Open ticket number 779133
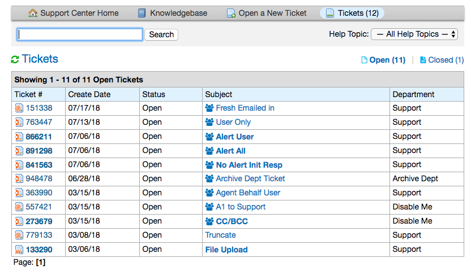Screen dimensions: 471x275 (x=39, y=235)
